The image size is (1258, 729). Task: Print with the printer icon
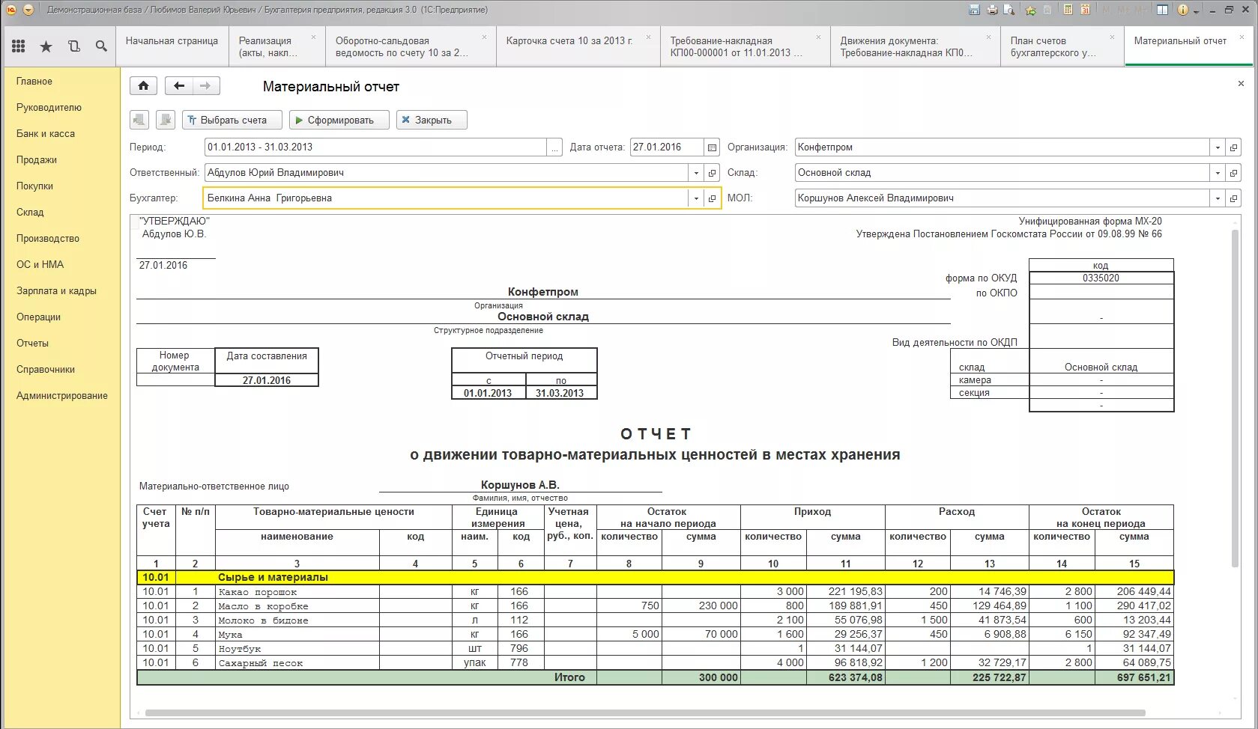(x=992, y=10)
